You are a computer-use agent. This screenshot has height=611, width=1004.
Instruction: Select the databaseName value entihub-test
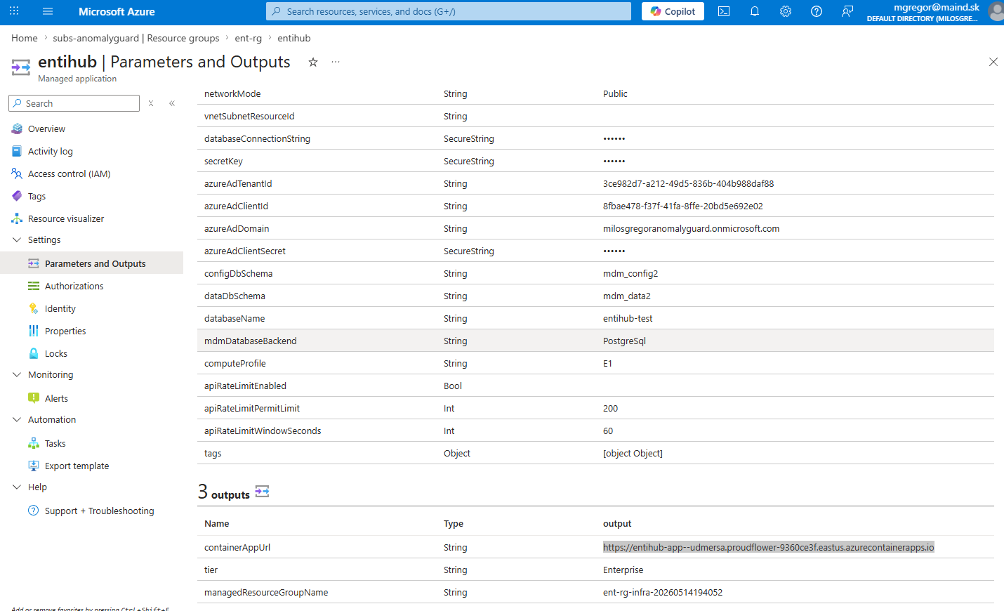click(628, 318)
